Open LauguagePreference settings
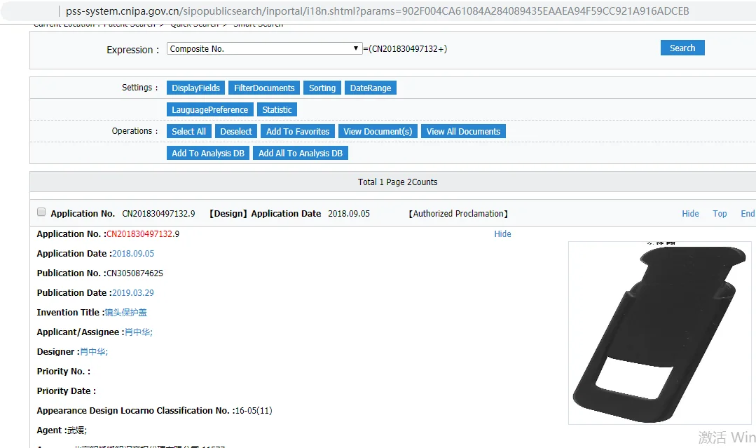 (x=209, y=110)
